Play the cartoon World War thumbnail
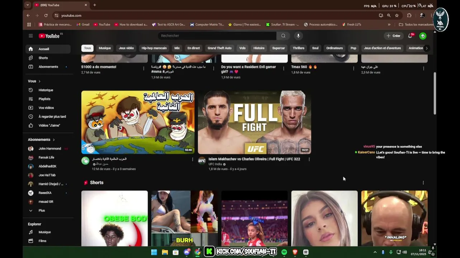460x258 pixels. 138,122
